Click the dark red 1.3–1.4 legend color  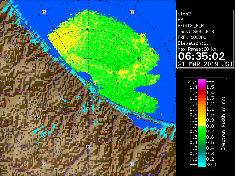202,93
